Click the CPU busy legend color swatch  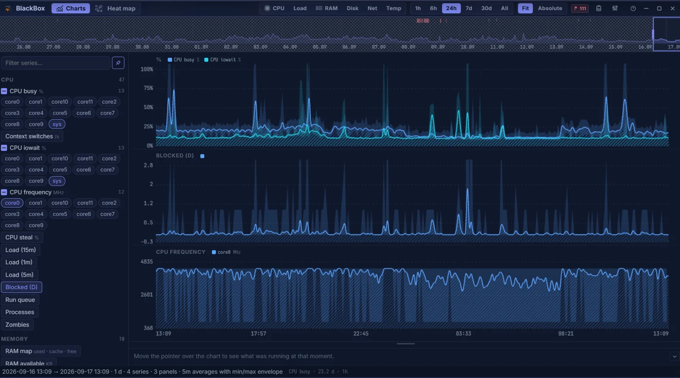tap(170, 60)
